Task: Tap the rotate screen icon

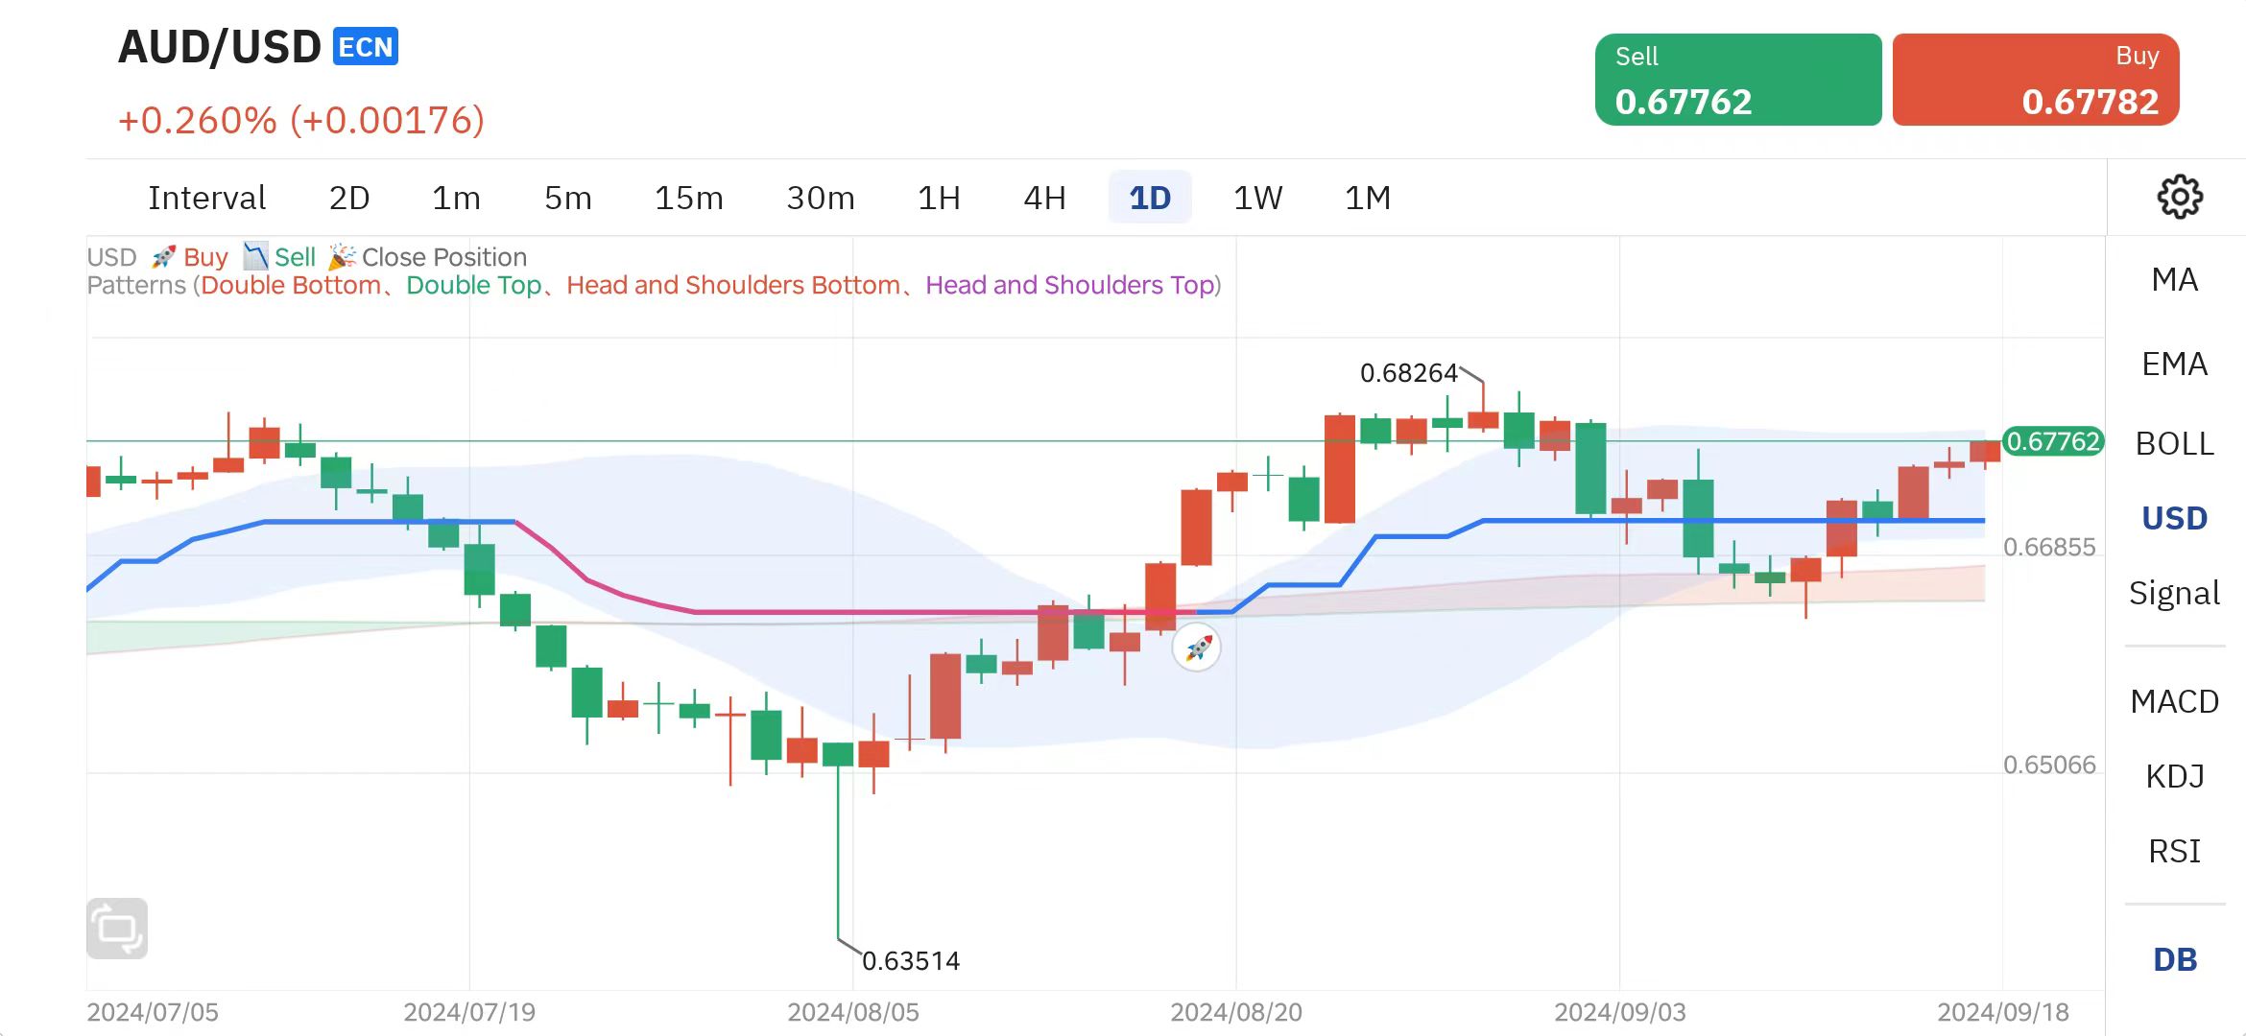Action: 117,928
